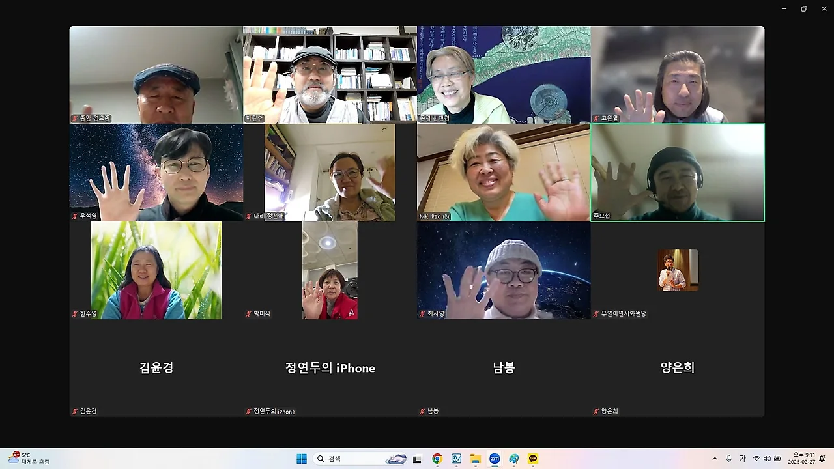834x469 pixels.
Task: Click the 중암 정표종 name label
Action: tap(91, 119)
